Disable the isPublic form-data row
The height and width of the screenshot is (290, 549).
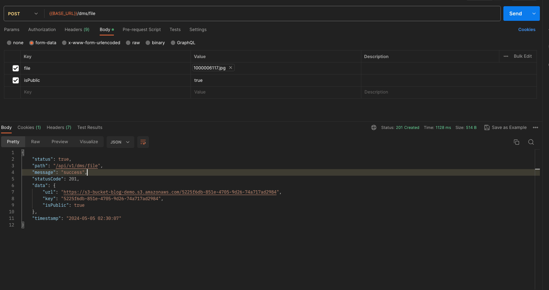click(15, 80)
